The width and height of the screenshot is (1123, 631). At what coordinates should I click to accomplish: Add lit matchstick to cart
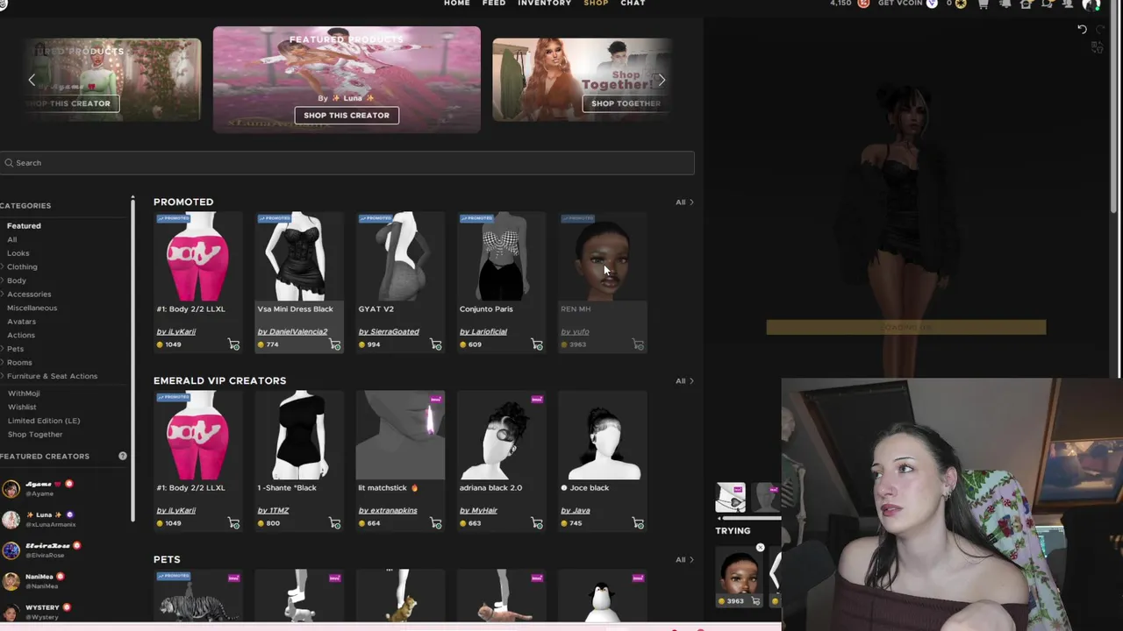coord(436,523)
